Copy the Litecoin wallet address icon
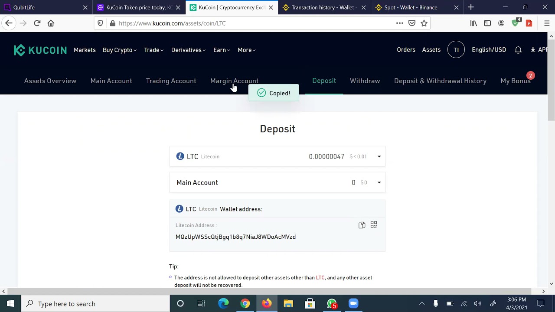The height and width of the screenshot is (312, 555). (x=362, y=225)
